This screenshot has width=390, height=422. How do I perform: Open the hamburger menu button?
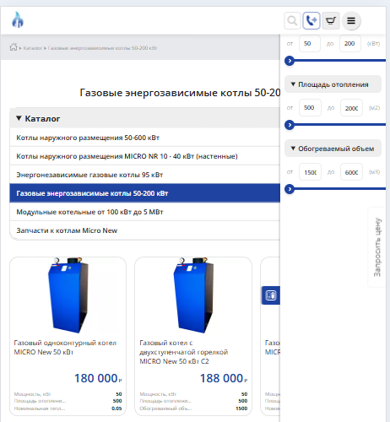(x=351, y=20)
